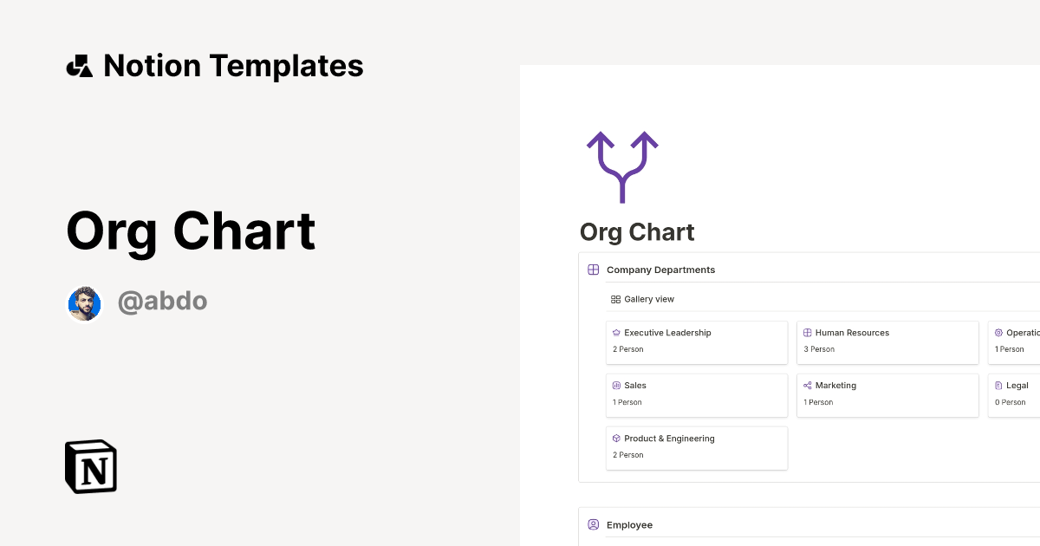
Task: Click the Notion logo at bottom left
Action: 90,466
